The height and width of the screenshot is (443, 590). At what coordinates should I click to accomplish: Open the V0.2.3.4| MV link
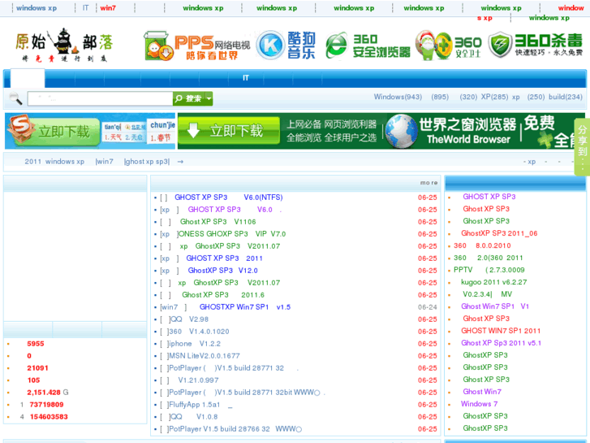[487, 294]
